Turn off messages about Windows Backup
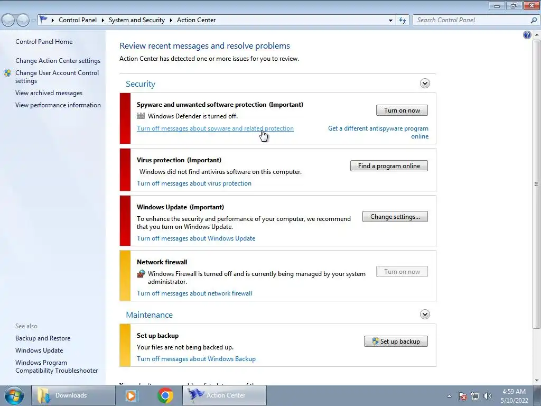The image size is (541, 406). pos(196,359)
